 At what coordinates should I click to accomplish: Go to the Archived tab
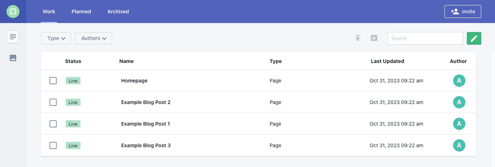click(x=118, y=12)
